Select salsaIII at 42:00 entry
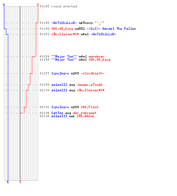177x196 pixels. (x=59, y=90)
